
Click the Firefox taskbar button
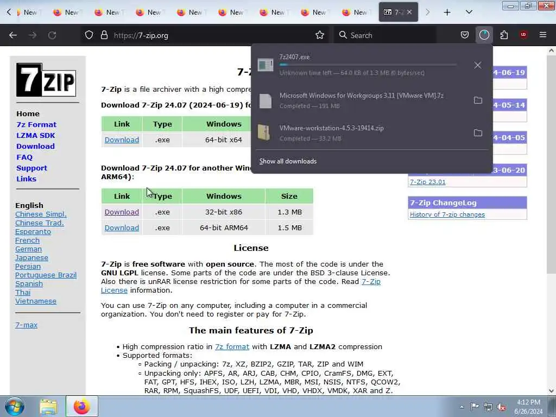(x=81, y=407)
